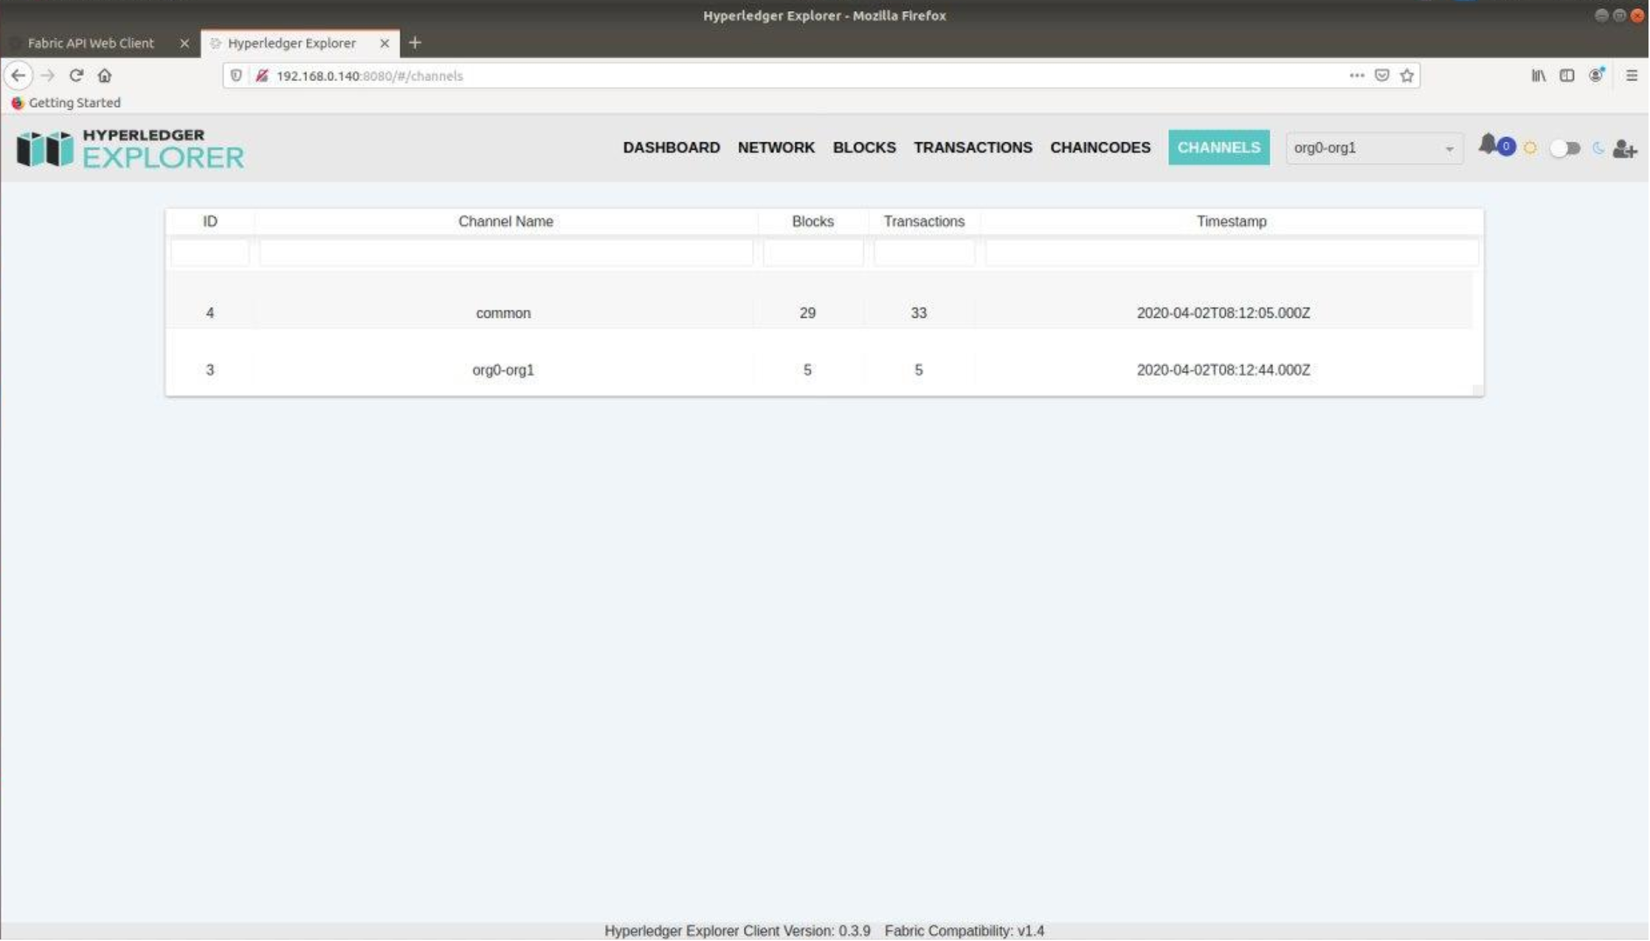Screen dimensions: 1650x941
Task: Open the Firefox hamburger menu
Action: click(x=1632, y=75)
